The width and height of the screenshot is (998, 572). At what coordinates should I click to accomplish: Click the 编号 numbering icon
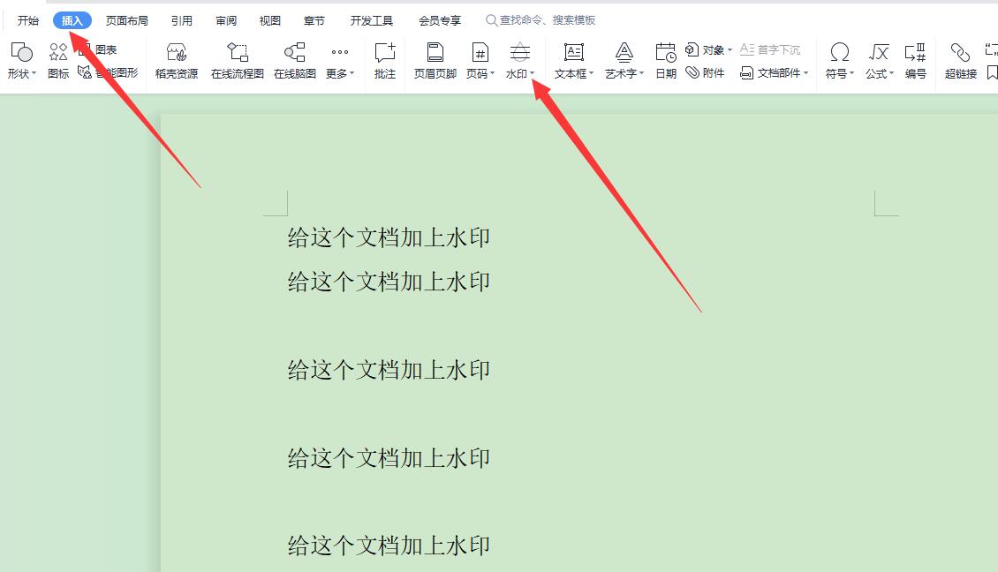tap(915, 52)
